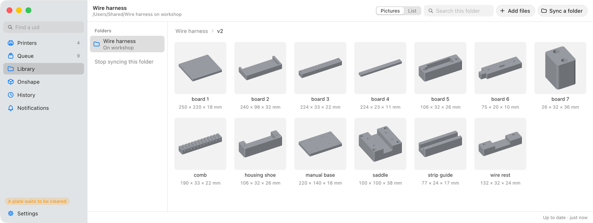Viewport: 593px width, 223px height.
Task: Click the Settings gear icon
Action: point(11,214)
